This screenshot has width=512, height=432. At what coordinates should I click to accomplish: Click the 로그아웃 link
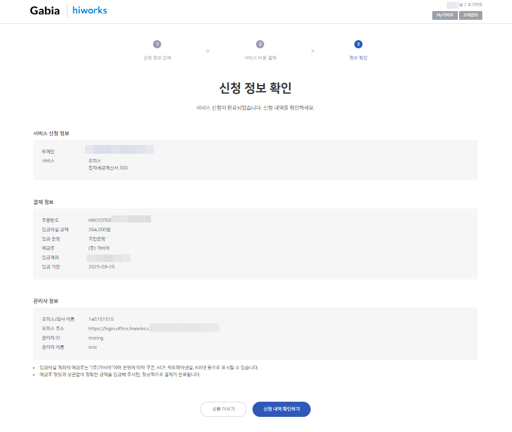pos(475,5)
